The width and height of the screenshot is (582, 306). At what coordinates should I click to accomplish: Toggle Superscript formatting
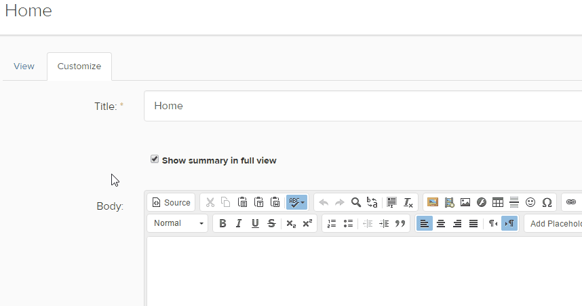307,223
